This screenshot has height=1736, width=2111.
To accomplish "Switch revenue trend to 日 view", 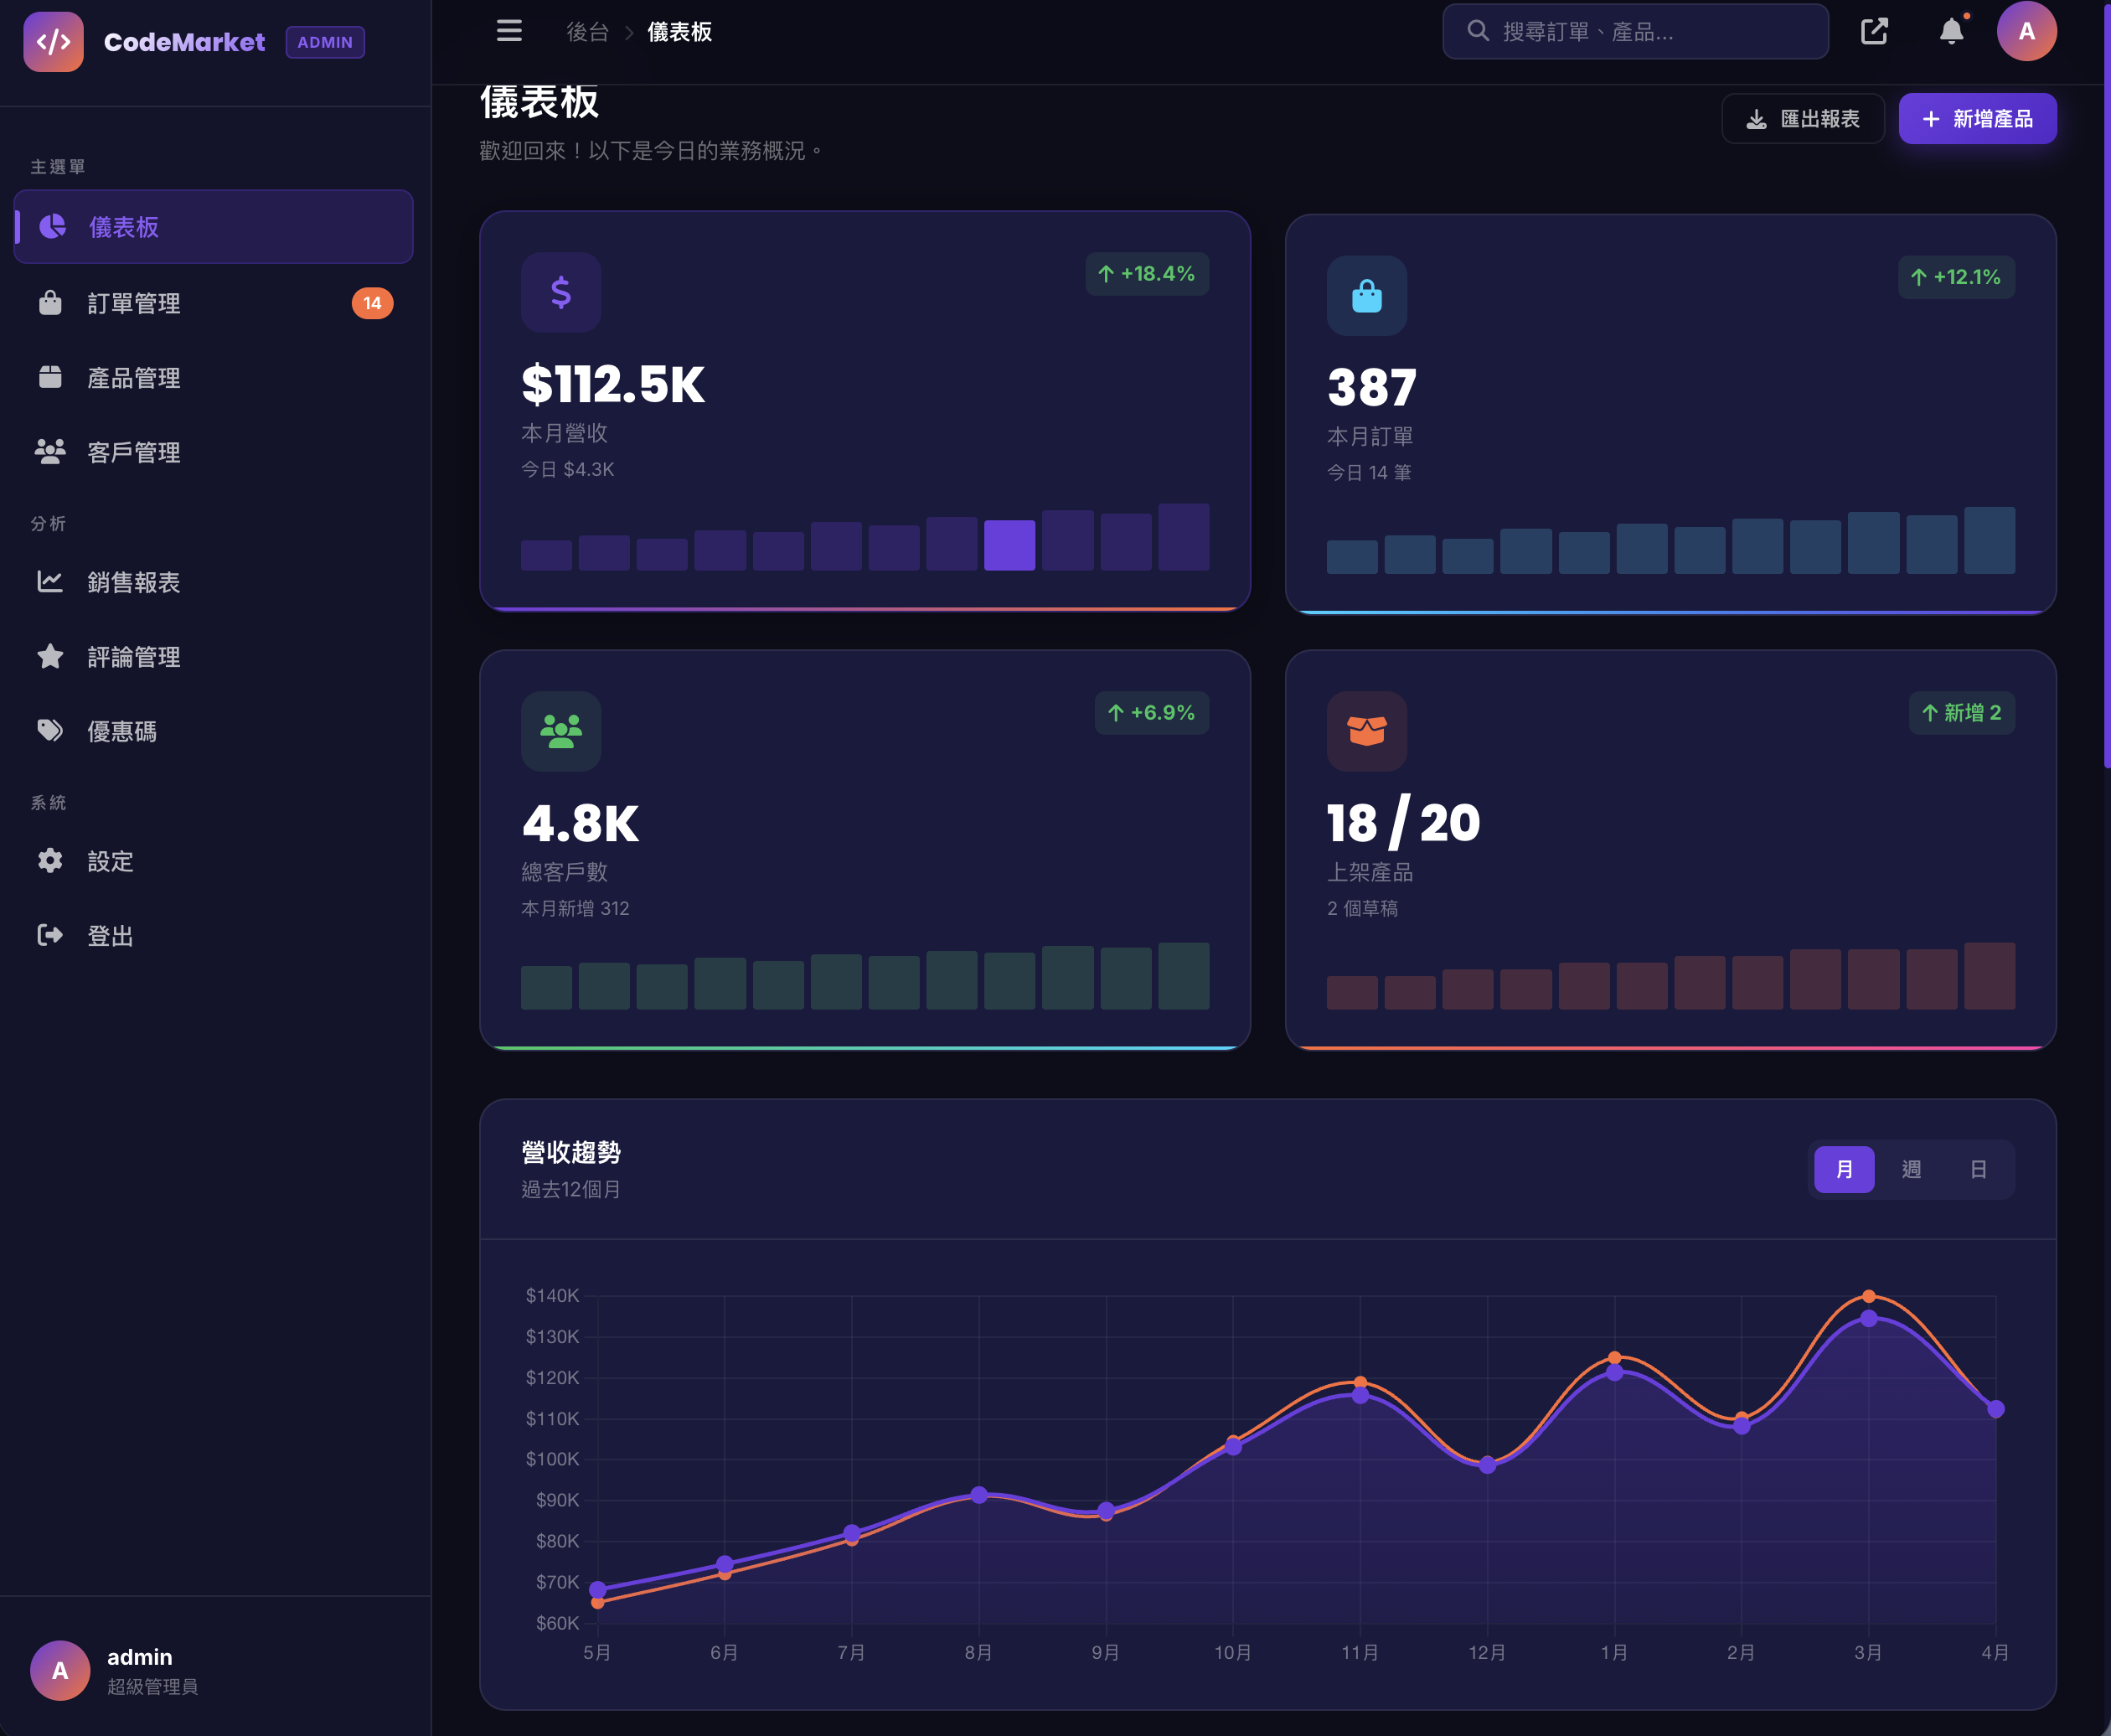I will pyautogui.click(x=1978, y=1169).
